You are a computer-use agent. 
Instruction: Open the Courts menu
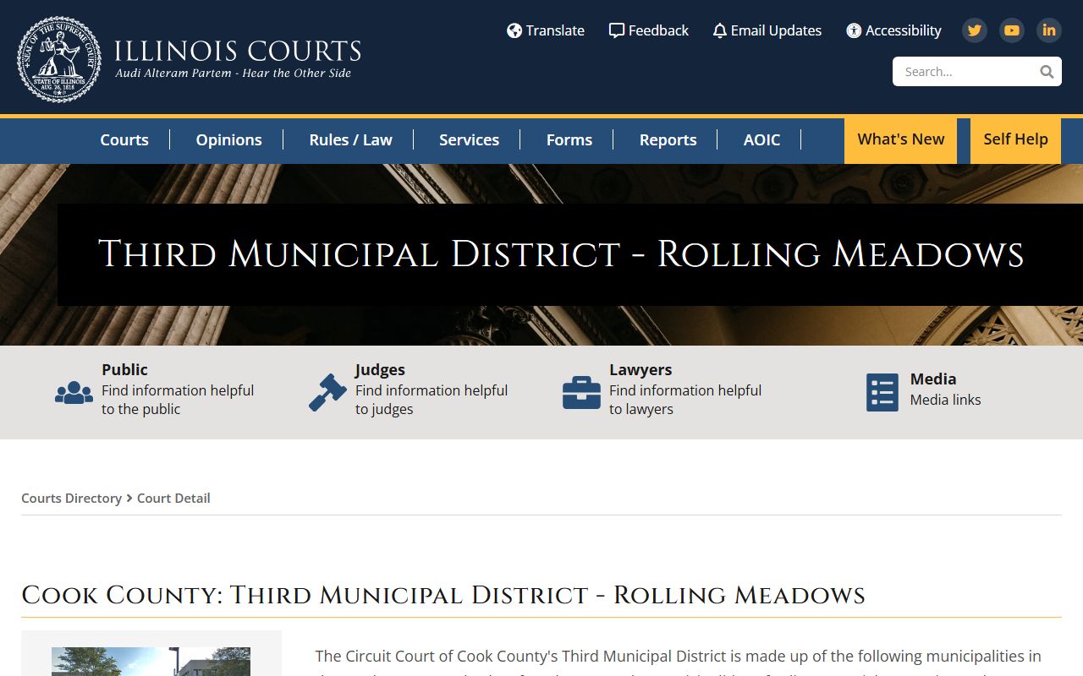(124, 140)
